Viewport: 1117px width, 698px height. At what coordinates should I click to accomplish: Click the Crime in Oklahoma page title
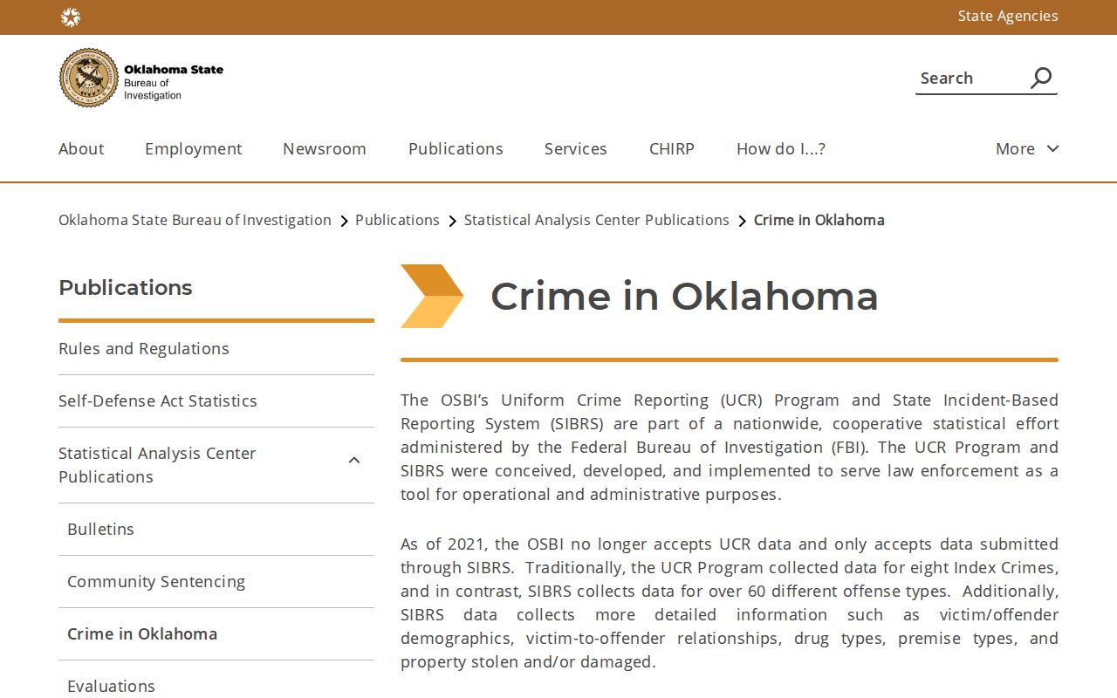pos(684,296)
